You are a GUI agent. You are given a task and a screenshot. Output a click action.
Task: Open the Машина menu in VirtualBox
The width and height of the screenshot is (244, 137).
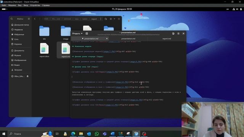click(12, 5)
